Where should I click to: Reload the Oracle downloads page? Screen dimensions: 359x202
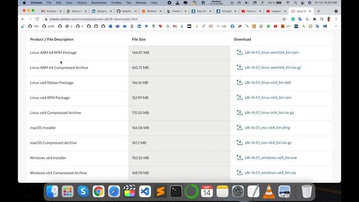coord(38,19)
